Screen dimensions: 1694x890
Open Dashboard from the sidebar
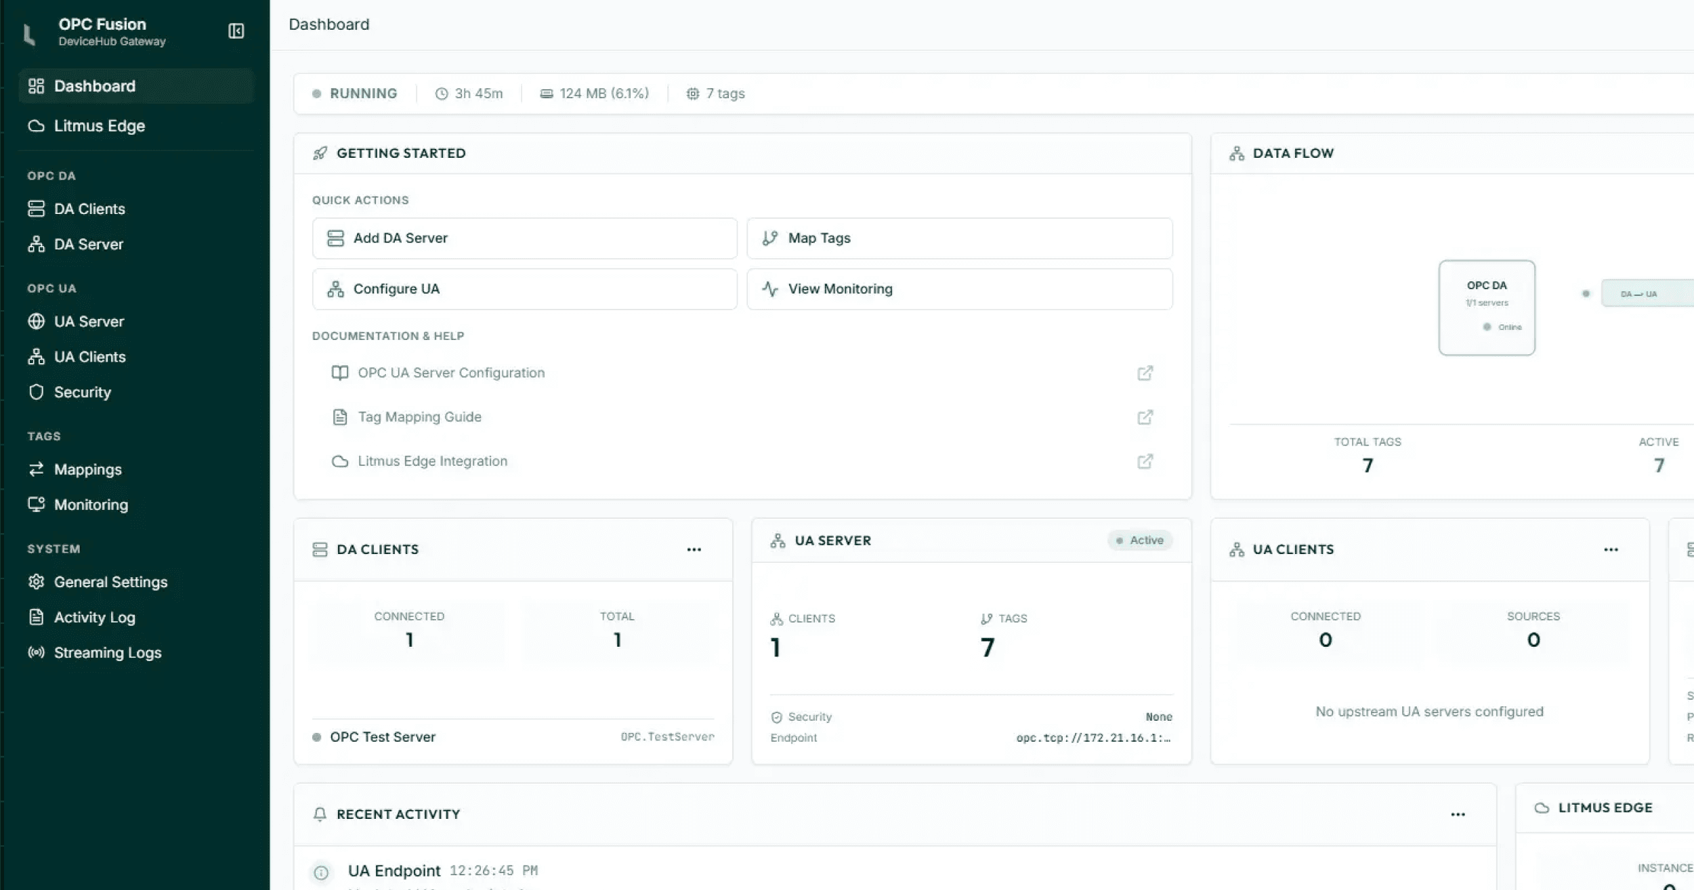tap(136, 86)
